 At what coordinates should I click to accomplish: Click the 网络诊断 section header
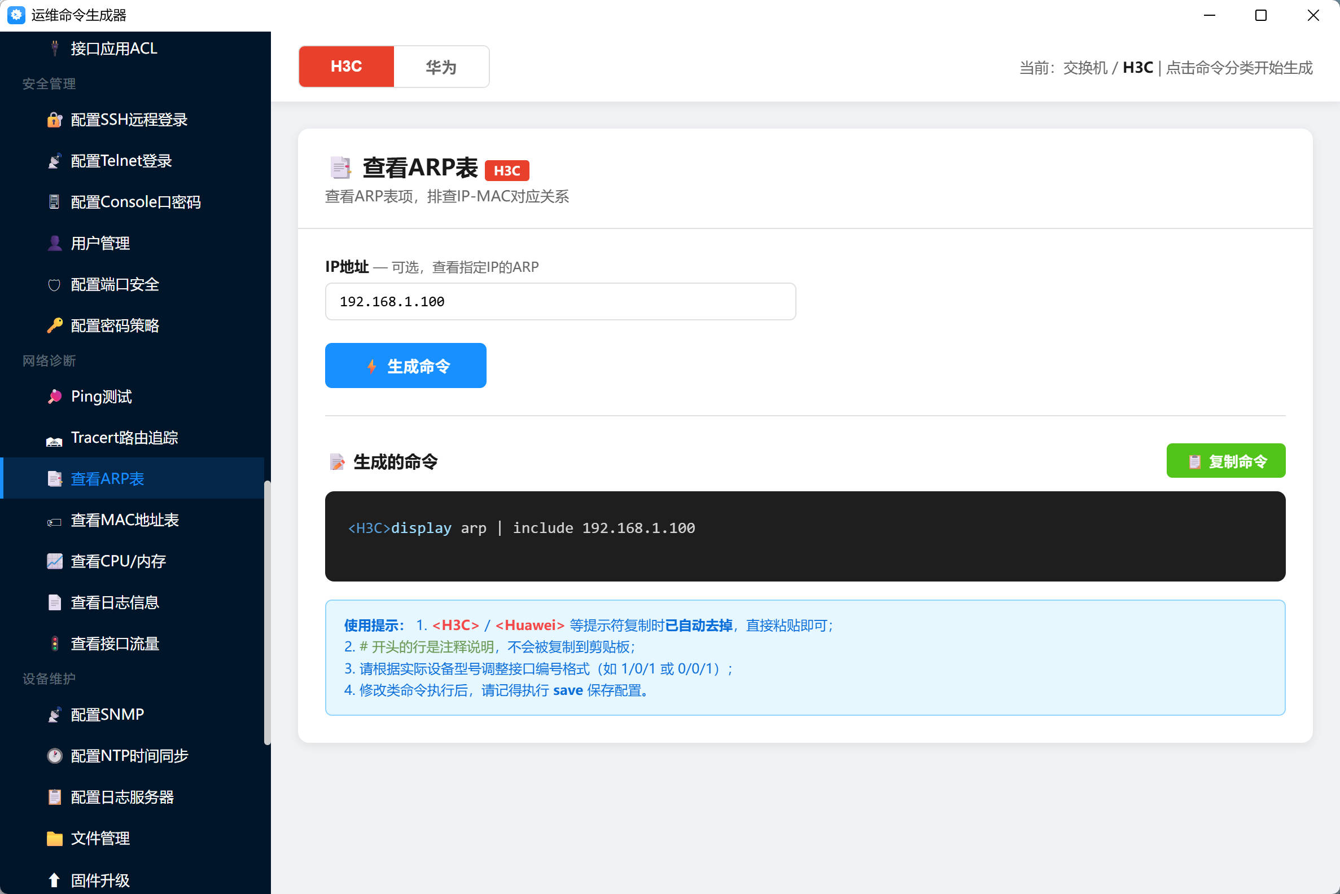[x=49, y=361]
